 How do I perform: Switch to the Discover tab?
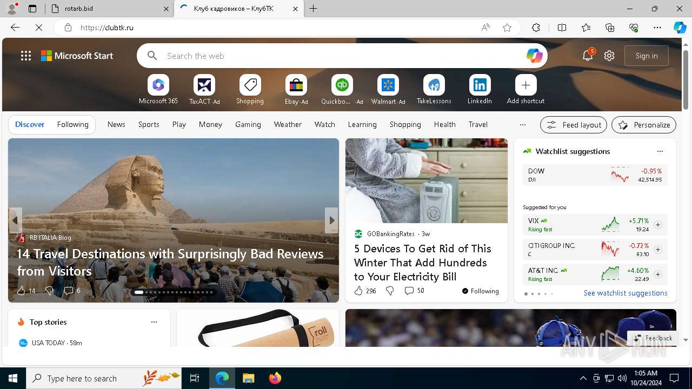click(x=30, y=124)
